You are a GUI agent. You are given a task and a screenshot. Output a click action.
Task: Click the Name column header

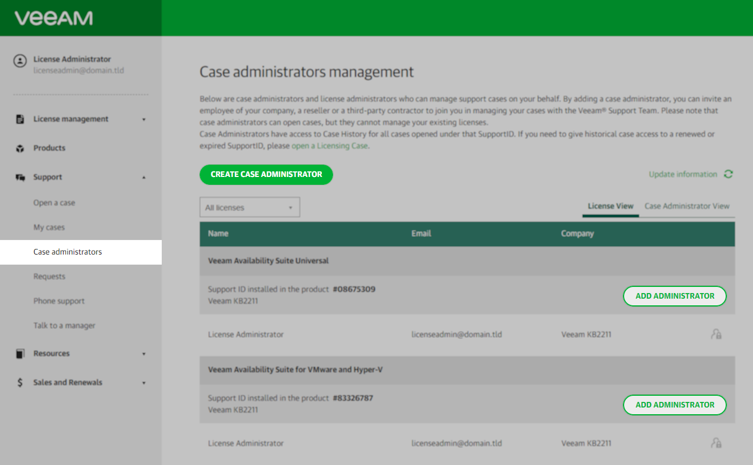(218, 233)
